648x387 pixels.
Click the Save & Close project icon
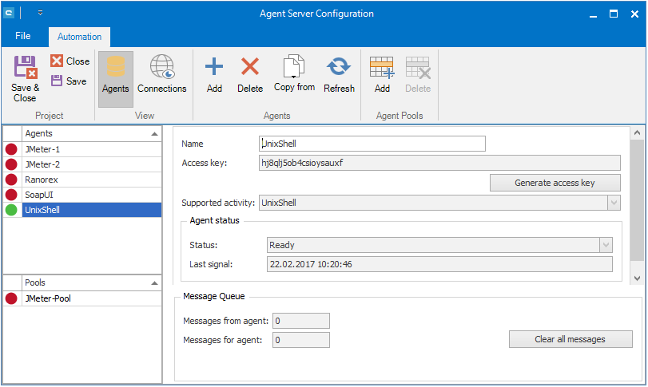coord(25,78)
